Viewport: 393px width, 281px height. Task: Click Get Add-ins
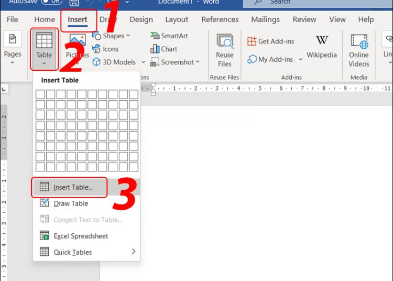pyautogui.click(x=271, y=41)
